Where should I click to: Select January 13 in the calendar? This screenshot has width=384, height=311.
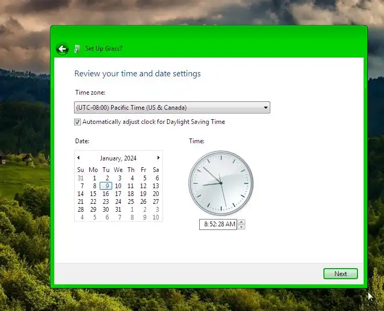[156, 186]
